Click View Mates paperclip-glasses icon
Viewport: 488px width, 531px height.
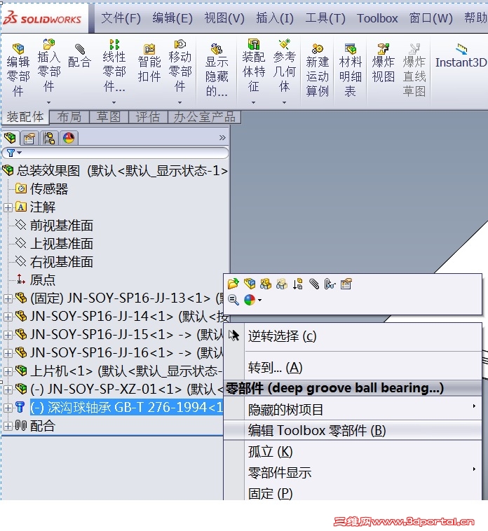[330, 284]
